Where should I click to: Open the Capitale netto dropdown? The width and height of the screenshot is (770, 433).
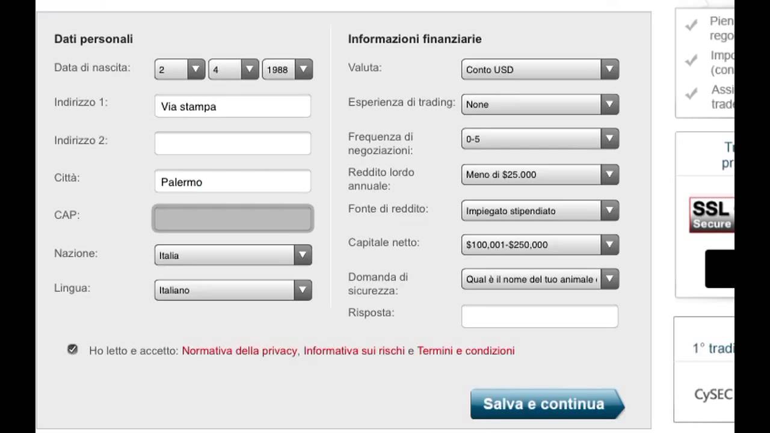[540, 245]
